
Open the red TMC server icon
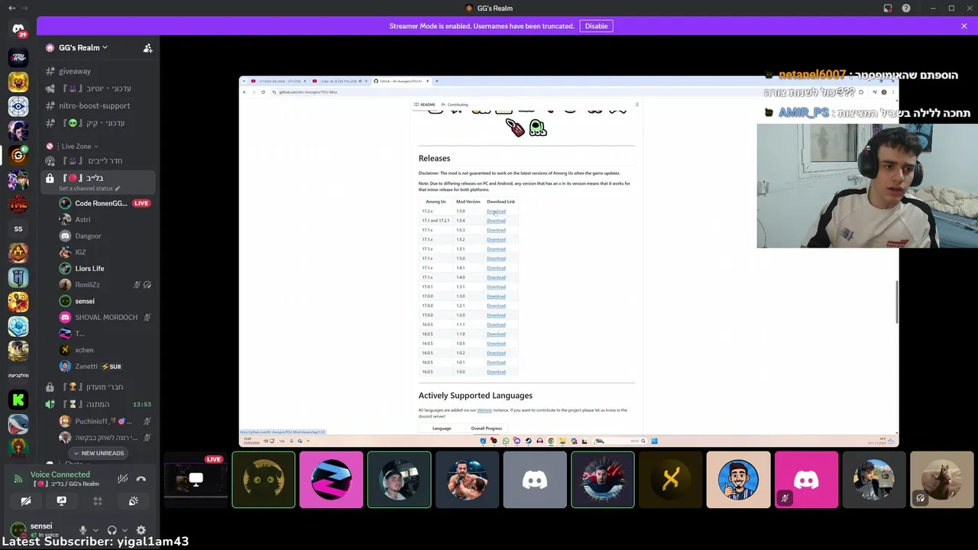[x=18, y=204]
